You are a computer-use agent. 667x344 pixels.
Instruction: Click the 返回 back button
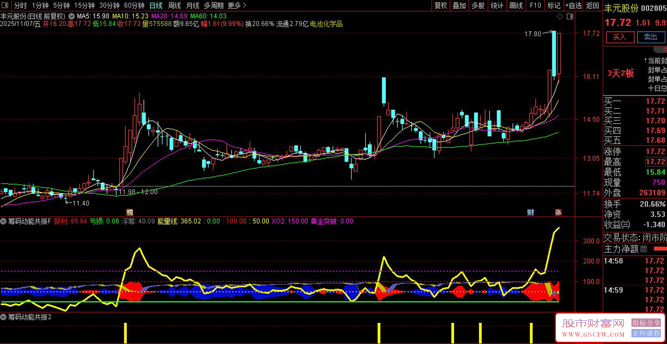point(593,5)
